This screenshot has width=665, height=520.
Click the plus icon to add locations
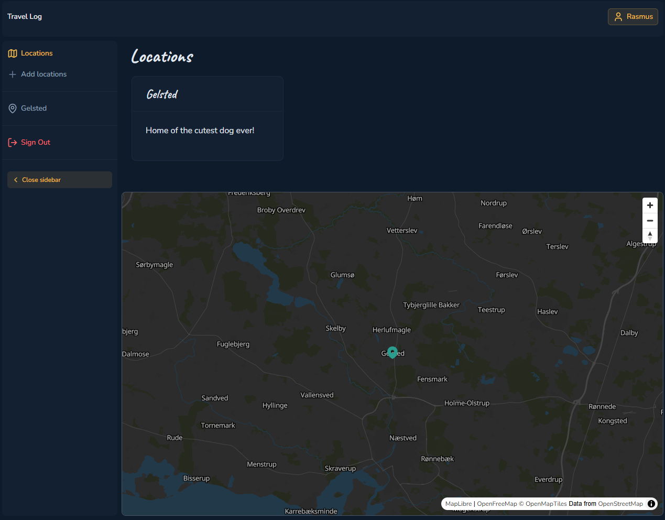click(13, 74)
